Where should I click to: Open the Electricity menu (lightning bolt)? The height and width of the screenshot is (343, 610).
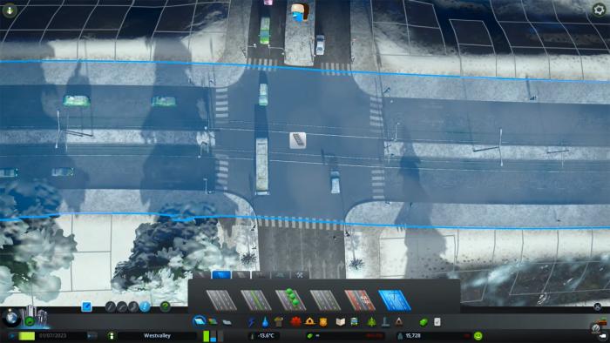[x=252, y=321]
